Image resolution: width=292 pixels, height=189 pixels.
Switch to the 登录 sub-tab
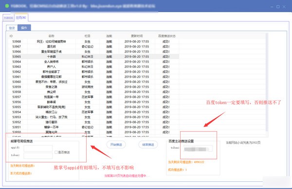[x=12, y=28]
